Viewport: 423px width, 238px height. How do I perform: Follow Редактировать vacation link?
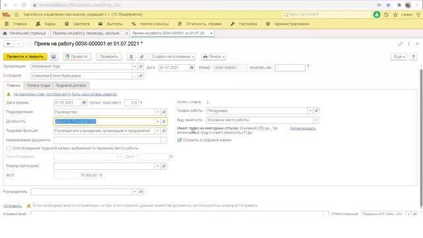pos(303,128)
